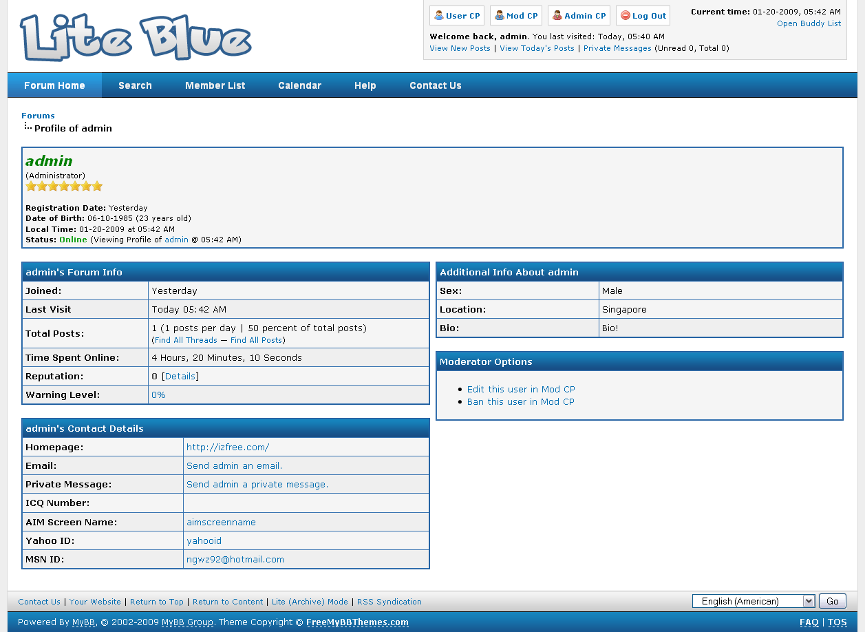Open the Admin CP panel
This screenshot has width=865, height=632.
(x=579, y=16)
